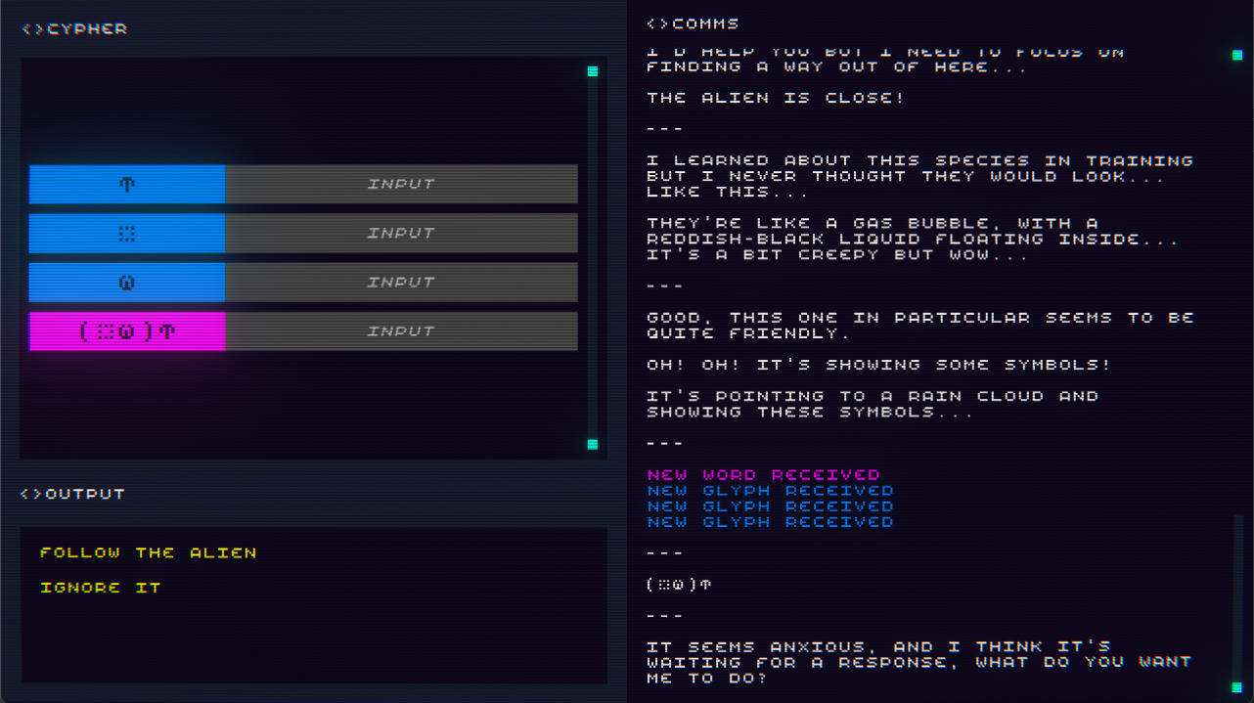The image size is (1254, 703).
Task: Click the arrow-shaped glyph tile in Cypher
Action: [x=127, y=184]
